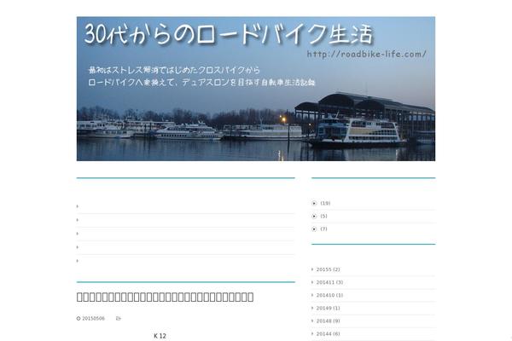Open the archive link 20148 (9)
The width and height of the screenshot is (512, 341).
pyautogui.click(x=328, y=321)
